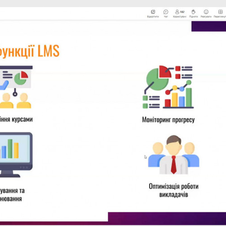The height and width of the screenshot is (226, 226).
Task: Open the Реагувати reactions menu
Action: click(x=206, y=14)
